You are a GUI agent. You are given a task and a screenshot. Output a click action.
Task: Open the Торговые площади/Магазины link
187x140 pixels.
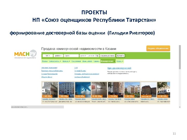[52, 71]
